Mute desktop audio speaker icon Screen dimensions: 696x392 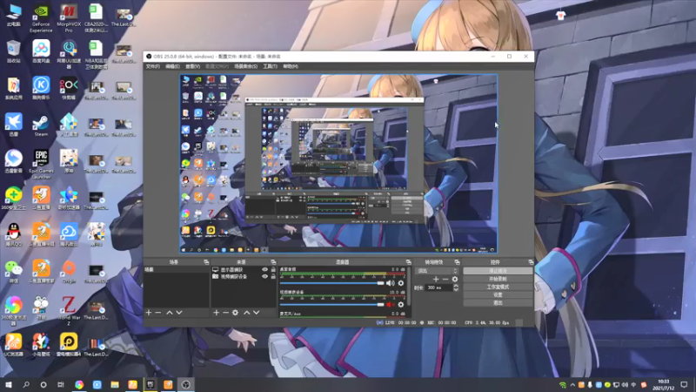point(390,283)
